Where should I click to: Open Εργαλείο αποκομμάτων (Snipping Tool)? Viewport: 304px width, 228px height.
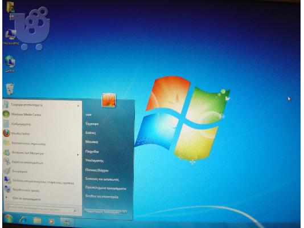[27, 162]
